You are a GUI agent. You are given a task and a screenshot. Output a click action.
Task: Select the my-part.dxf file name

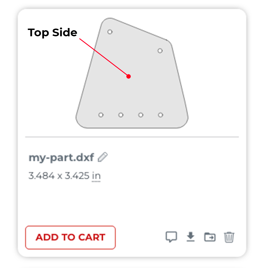pyautogui.click(x=61, y=158)
